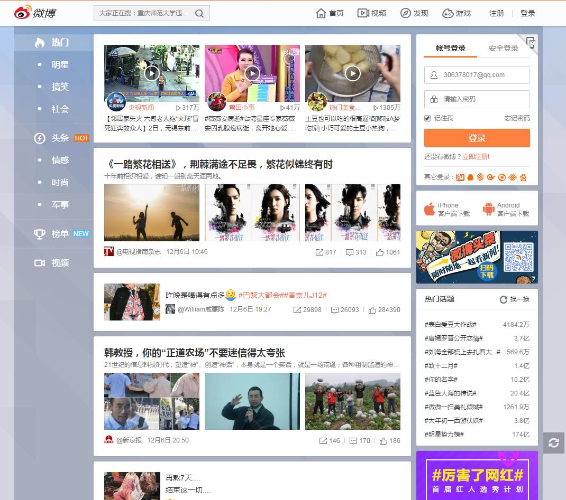566x500 pixels.
Task: Select 明星 in the sidebar
Action: click(60, 65)
